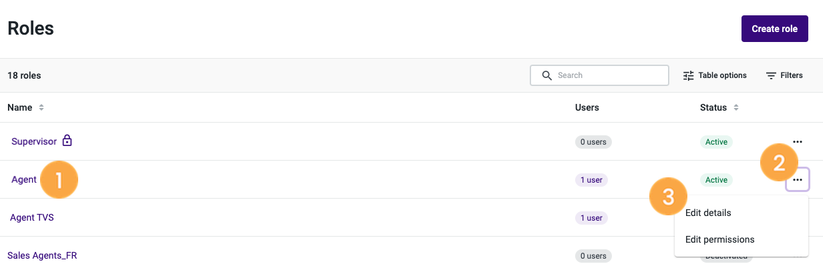
Task: Click the Table options sliders icon
Action: click(x=689, y=75)
